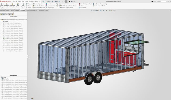This screenshot has height=100, width=171.
Task: Select the Measure tool
Action: [29, 4]
